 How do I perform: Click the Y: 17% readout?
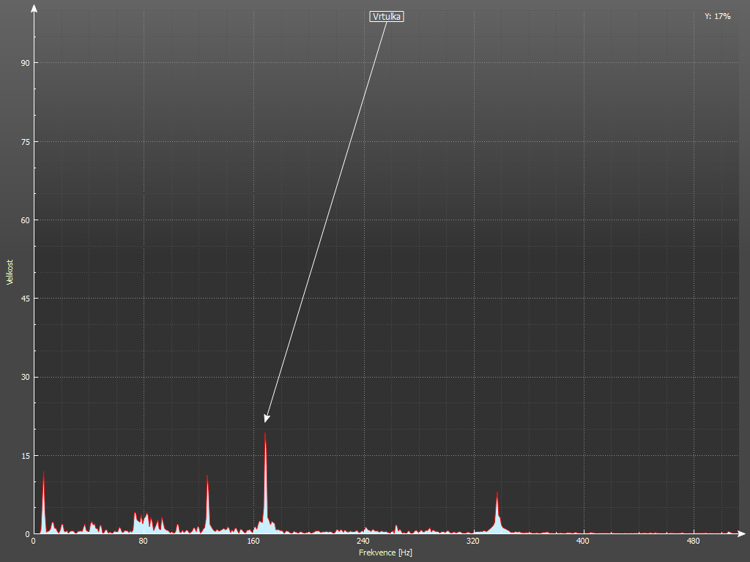[717, 16]
